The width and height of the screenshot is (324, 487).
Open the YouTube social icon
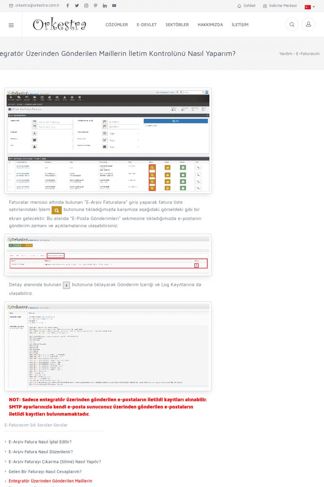coord(114,6)
